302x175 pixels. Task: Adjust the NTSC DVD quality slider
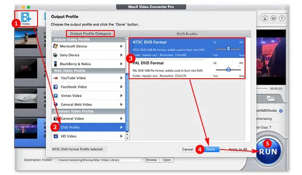coord(228,49)
